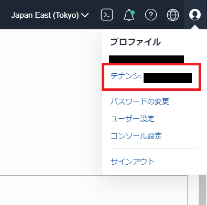
Task: Click the プロファイル heading
Action: [x=136, y=42]
